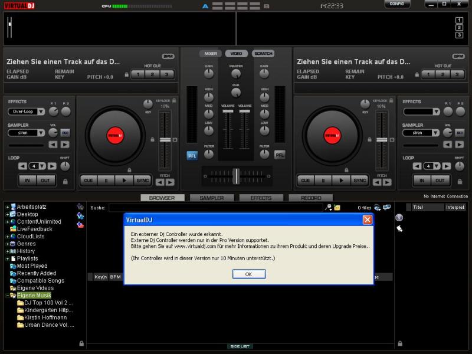Viewport: 472px width, 354px height.
Task: Trigger hot cue 2 on left deck
Action: [152, 74]
